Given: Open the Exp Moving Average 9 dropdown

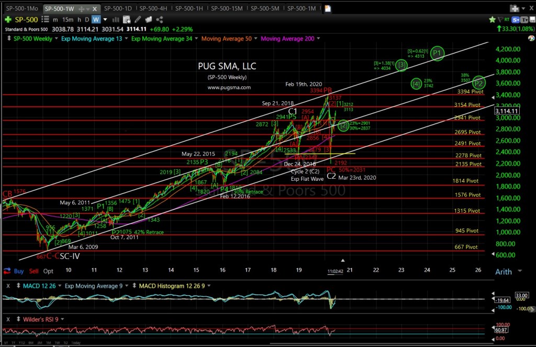Looking at the screenshot, I should point(127,286).
